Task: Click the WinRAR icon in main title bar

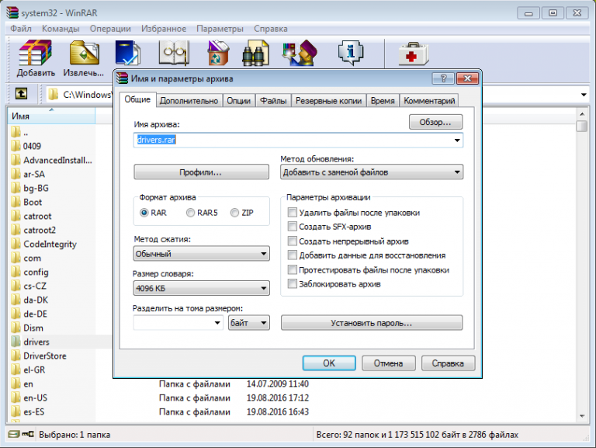Action: coord(12,12)
